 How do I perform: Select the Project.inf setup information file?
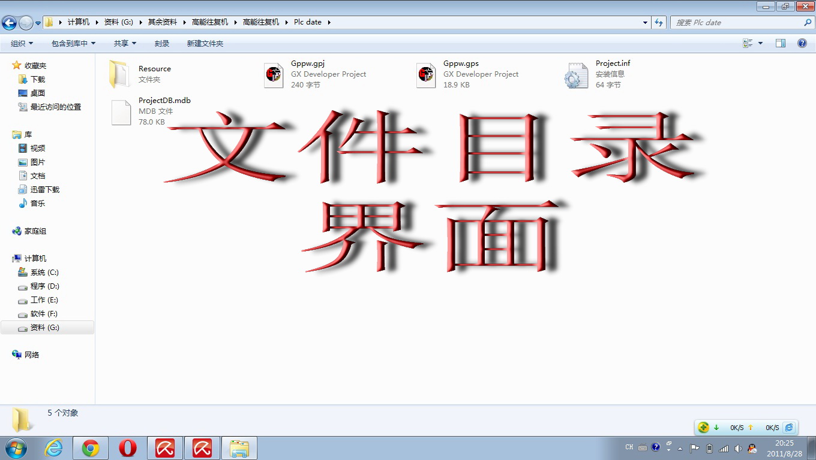point(576,75)
